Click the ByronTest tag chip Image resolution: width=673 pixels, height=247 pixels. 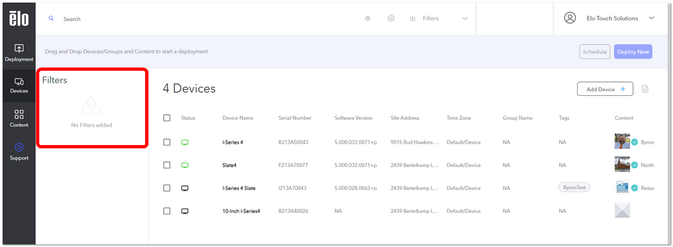pos(574,187)
